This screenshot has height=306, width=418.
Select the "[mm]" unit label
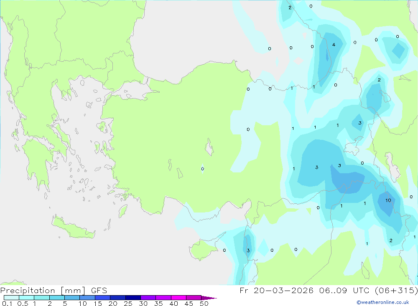tap(73, 291)
